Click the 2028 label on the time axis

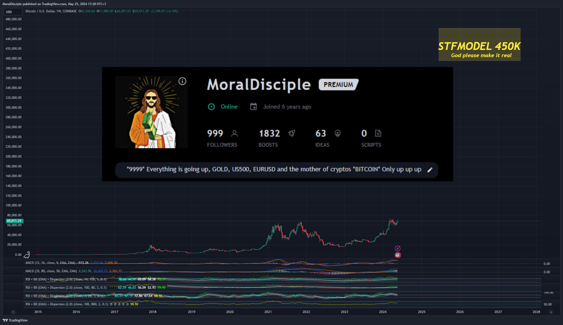click(x=536, y=312)
